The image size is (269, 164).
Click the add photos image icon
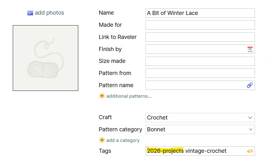pos(30,13)
